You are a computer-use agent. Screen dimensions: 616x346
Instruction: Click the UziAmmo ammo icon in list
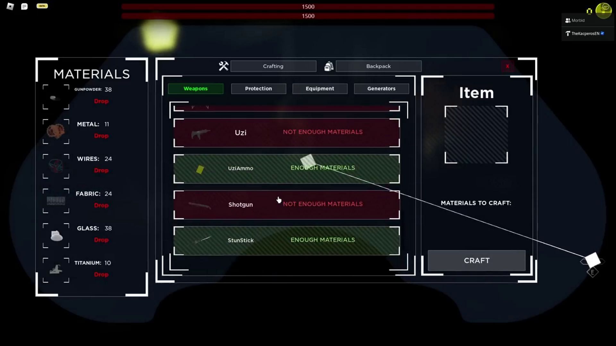click(x=201, y=168)
